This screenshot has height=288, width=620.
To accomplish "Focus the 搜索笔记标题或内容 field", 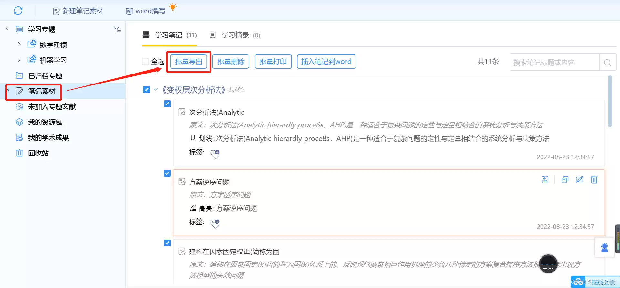I will click(554, 62).
